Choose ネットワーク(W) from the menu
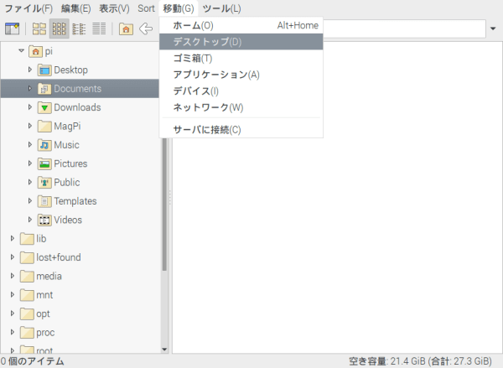Screen dimensions: 503x368 [x=241, y=107]
